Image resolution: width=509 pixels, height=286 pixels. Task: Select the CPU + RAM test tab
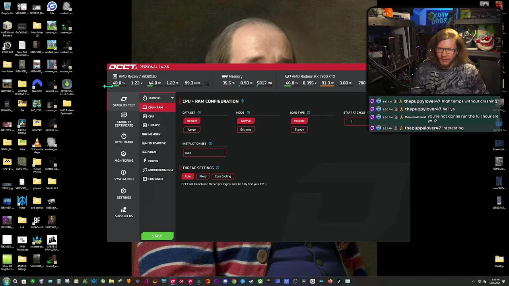157,107
